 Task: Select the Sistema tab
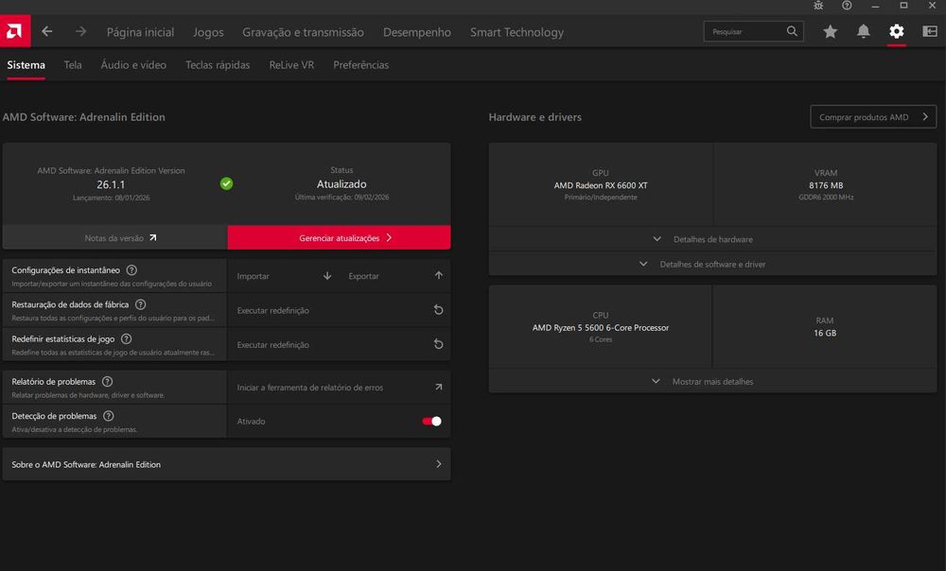[26, 64]
